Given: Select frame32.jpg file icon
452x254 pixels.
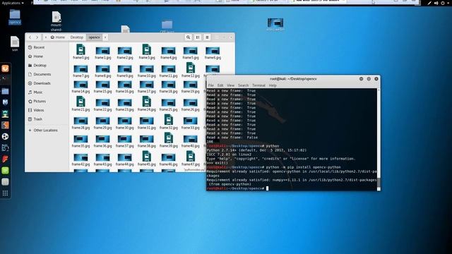Looking at the screenshot, I should point(168,119).
